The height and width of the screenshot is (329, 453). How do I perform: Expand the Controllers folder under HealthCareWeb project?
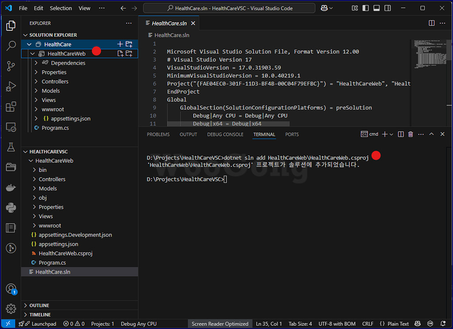click(36, 81)
